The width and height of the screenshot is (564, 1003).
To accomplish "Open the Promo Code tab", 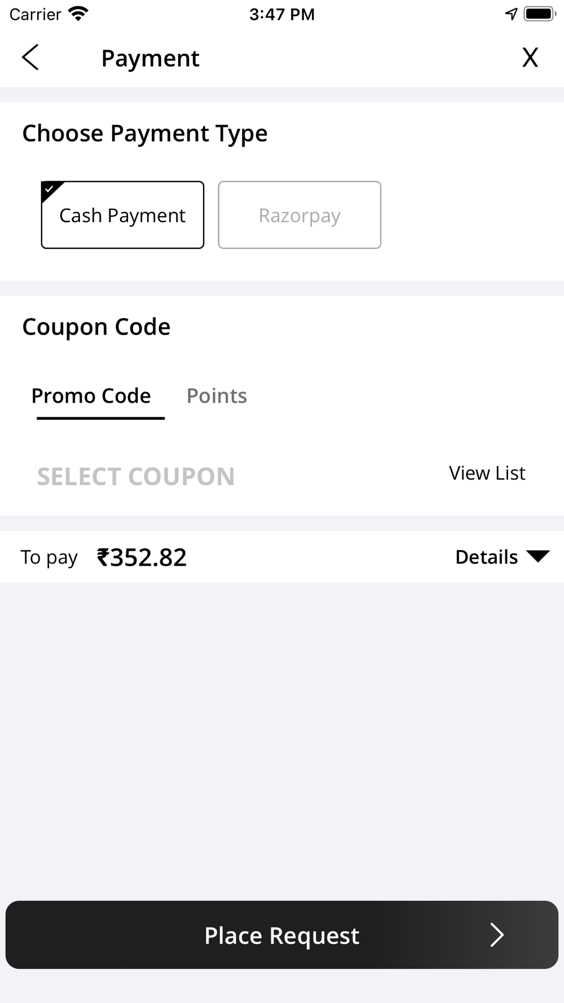I will 91,396.
